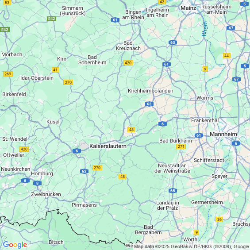250x250 pixels.
Task: Select the B44 yellow road shield
Action: point(227,56)
